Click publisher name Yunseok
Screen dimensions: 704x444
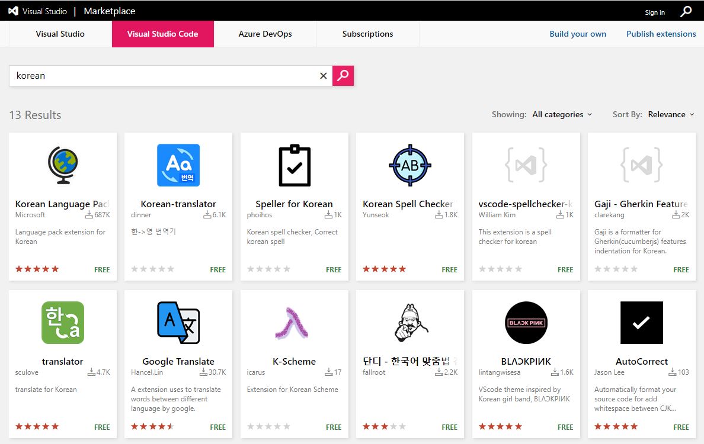[376, 215]
